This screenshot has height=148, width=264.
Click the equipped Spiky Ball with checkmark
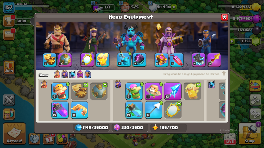99,91
